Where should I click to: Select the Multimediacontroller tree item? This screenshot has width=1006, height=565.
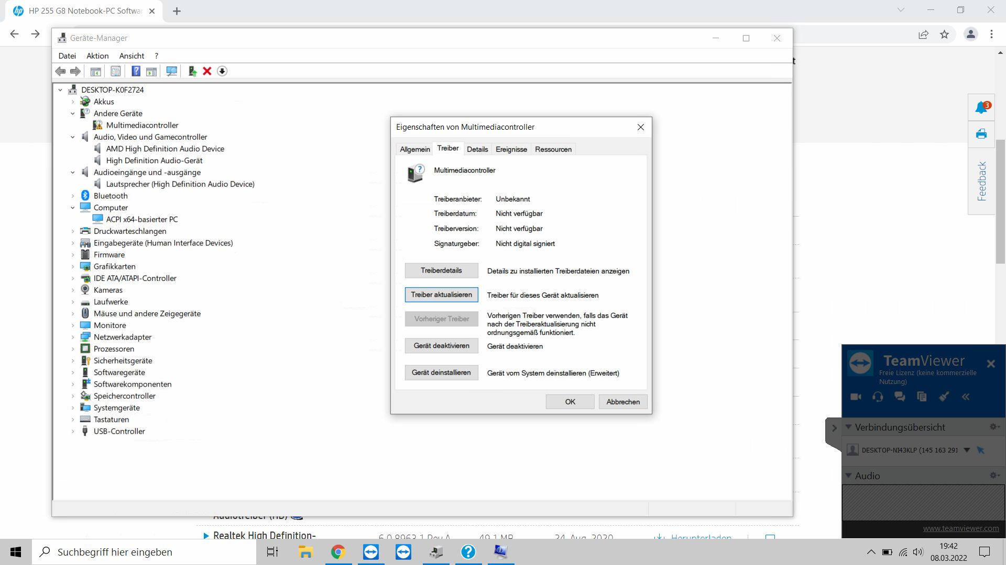click(142, 126)
